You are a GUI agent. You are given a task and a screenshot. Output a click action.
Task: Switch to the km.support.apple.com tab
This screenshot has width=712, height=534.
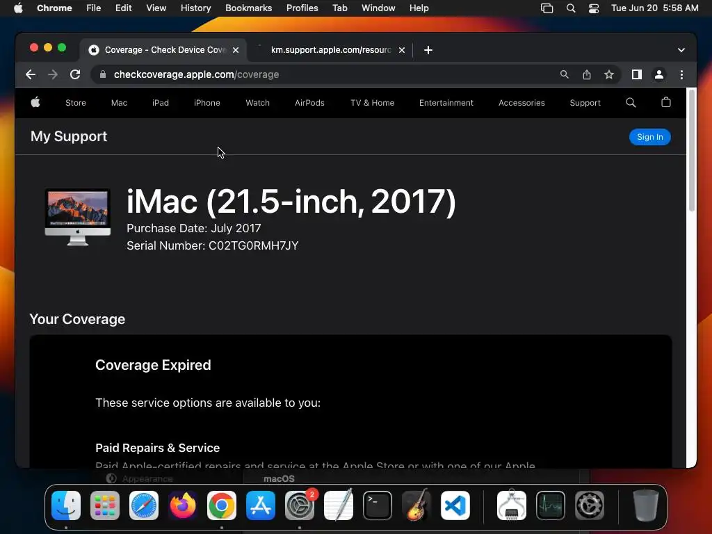tap(330, 50)
